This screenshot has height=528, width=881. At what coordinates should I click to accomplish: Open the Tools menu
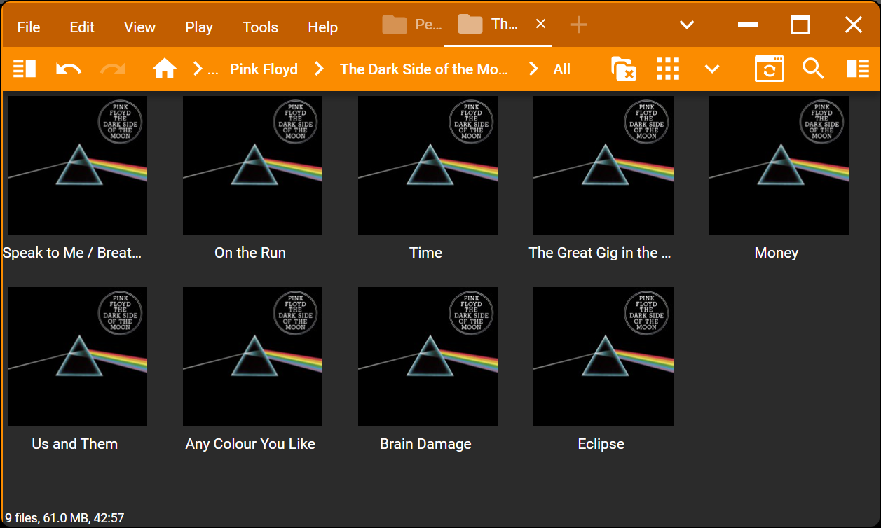point(260,27)
